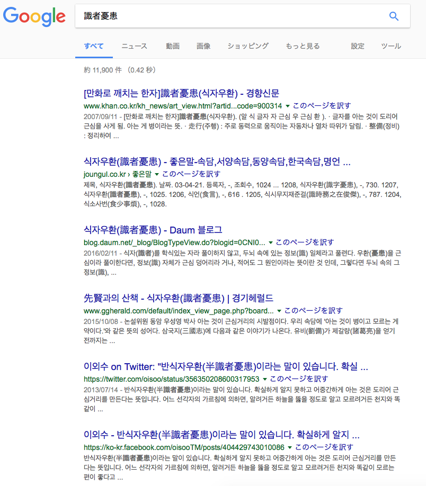
Task: Expand dropdown arrow beside joungul.co.kr result
Action: [x=157, y=174]
